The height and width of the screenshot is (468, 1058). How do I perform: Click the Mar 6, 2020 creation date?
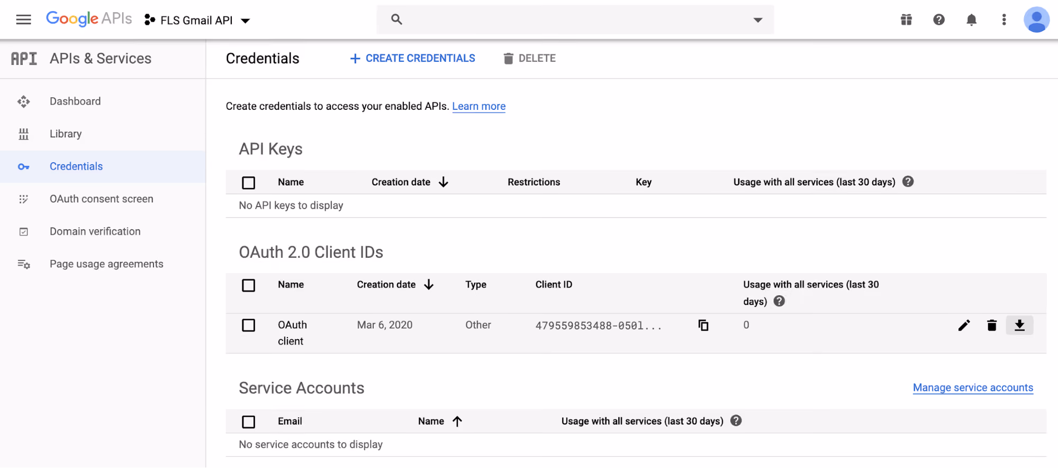click(x=385, y=325)
